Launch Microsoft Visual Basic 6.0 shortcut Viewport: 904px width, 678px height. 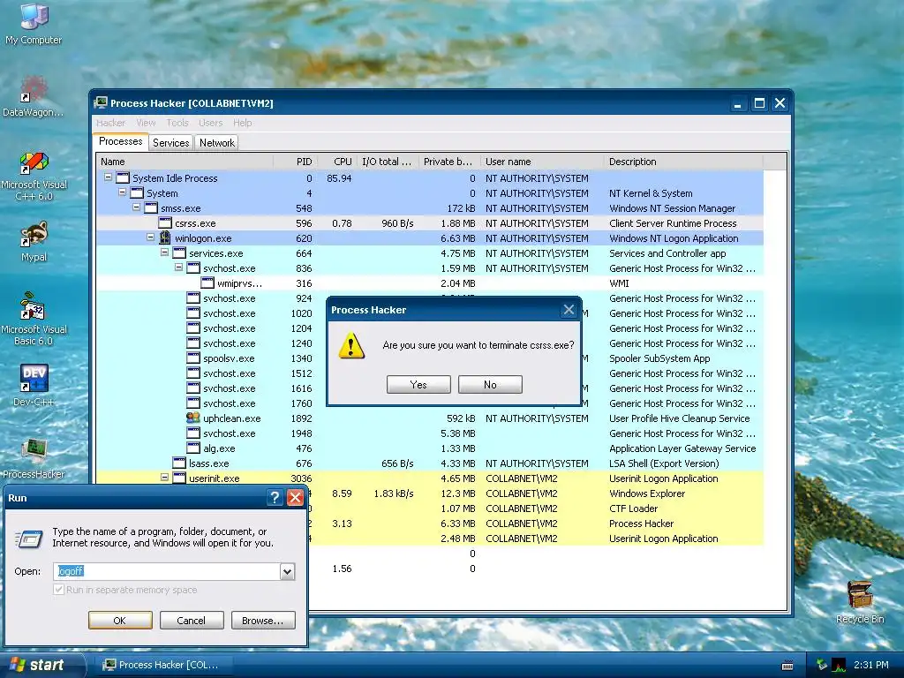pyautogui.click(x=34, y=318)
